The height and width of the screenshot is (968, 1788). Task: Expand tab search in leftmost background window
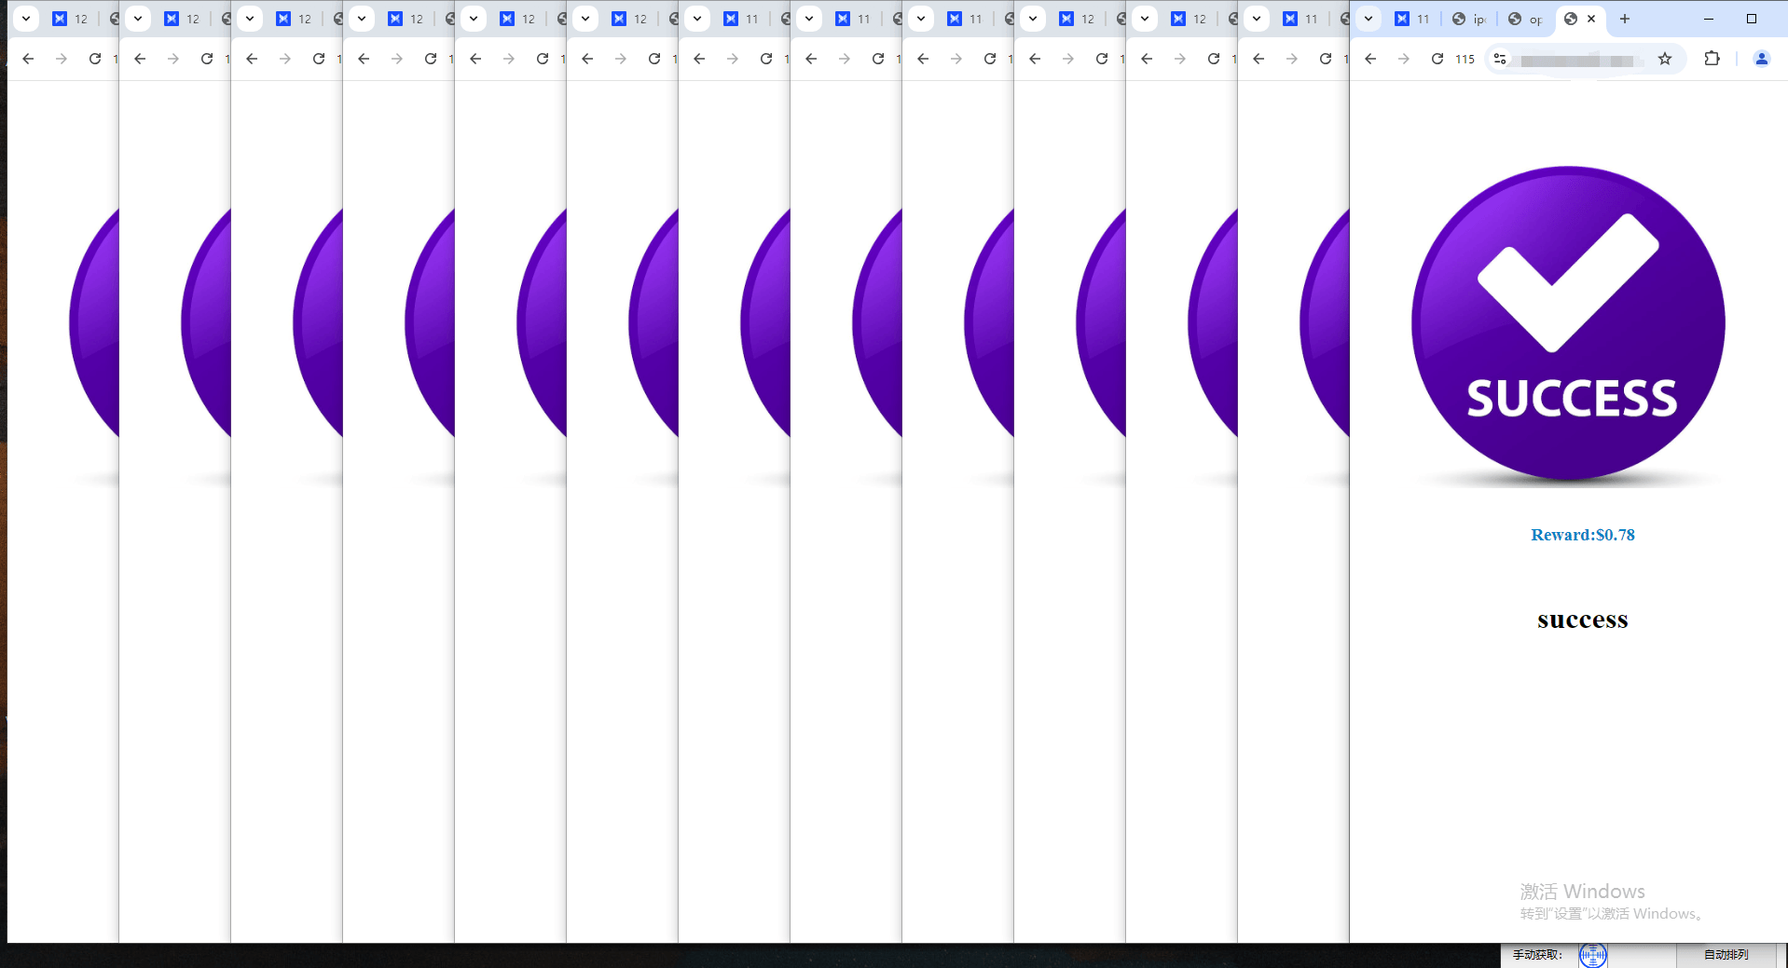(26, 19)
